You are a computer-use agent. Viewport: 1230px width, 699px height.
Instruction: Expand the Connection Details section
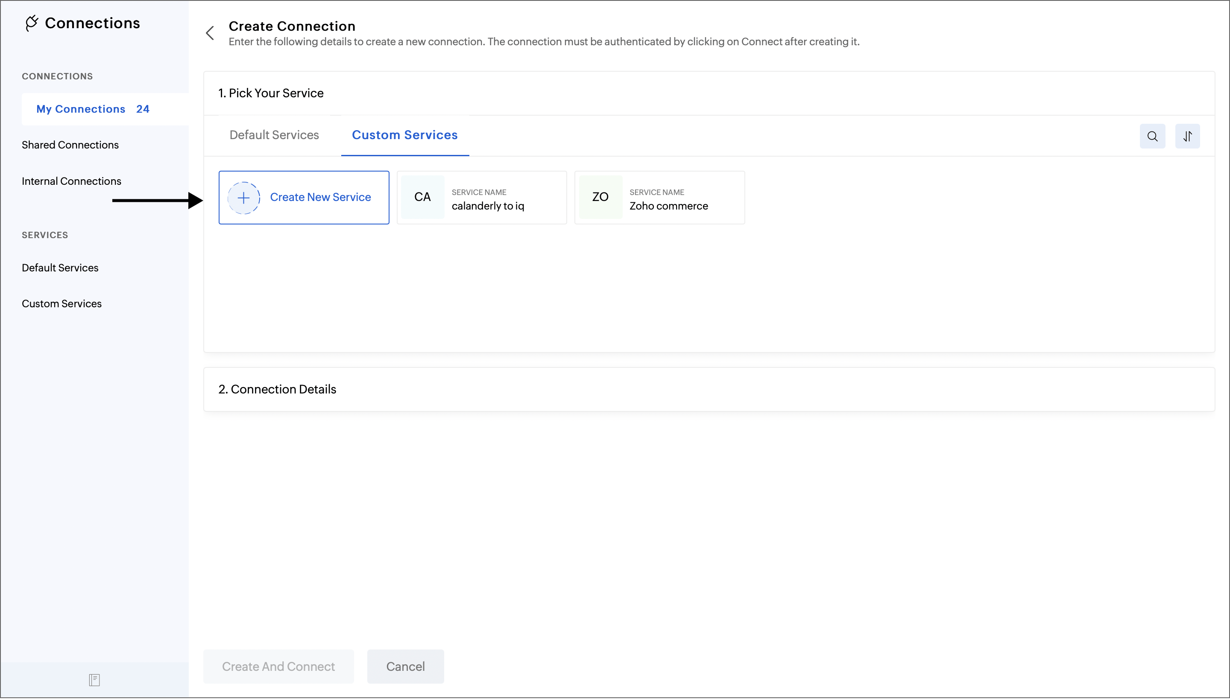[x=277, y=389]
